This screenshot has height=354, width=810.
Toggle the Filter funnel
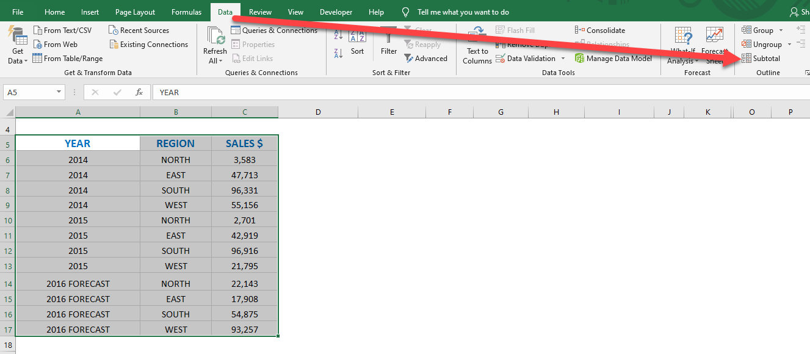(x=389, y=42)
